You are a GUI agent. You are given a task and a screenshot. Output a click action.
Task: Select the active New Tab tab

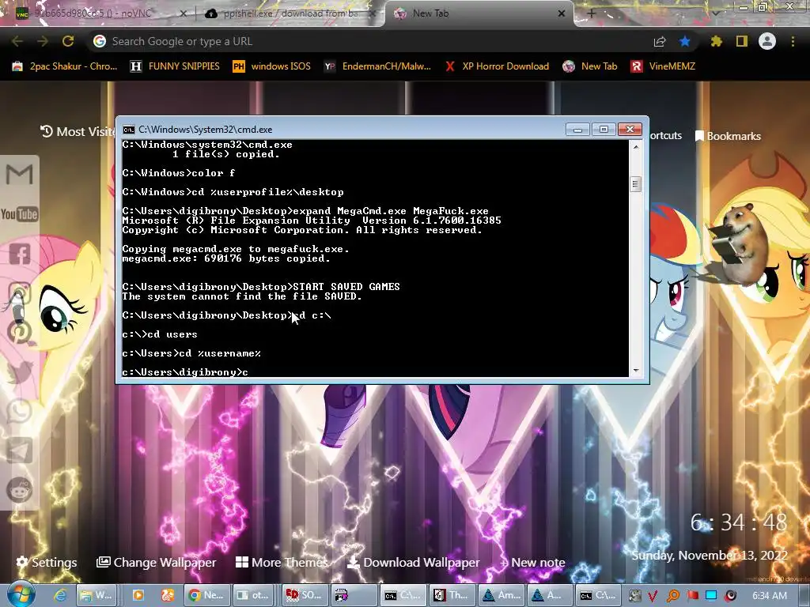pos(479,13)
